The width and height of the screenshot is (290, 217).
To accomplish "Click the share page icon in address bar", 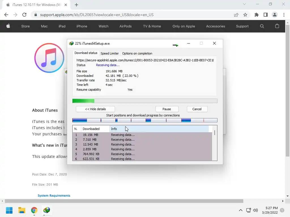I will 236,15.
